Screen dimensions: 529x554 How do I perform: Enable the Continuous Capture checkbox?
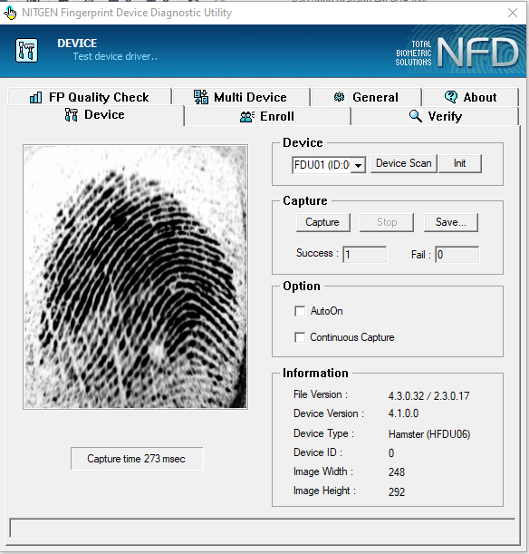tap(300, 337)
